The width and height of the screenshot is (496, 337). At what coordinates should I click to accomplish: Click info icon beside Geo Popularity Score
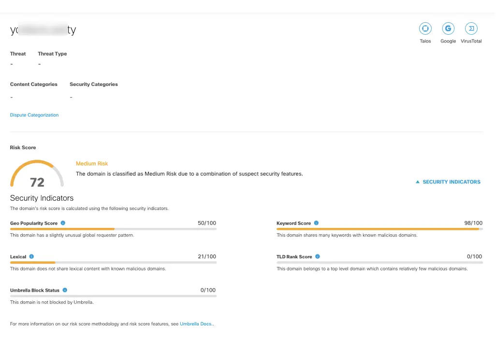point(63,223)
